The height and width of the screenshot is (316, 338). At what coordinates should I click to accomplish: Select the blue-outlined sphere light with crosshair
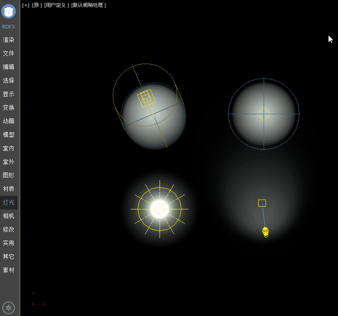pyautogui.click(x=264, y=114)
